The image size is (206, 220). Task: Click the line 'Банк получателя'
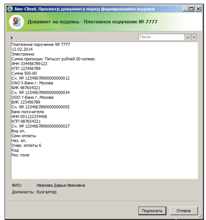(x=28, y=112)
